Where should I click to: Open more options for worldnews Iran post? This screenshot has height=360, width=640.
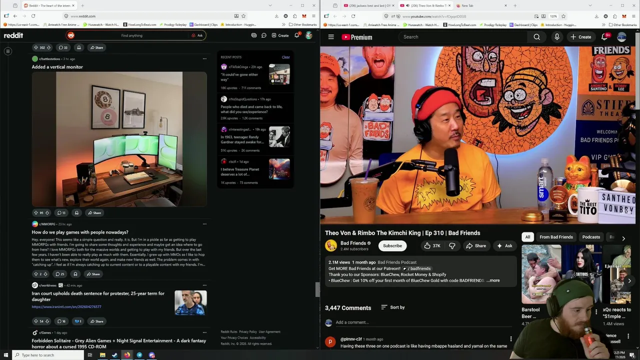[x=204, y=285]
